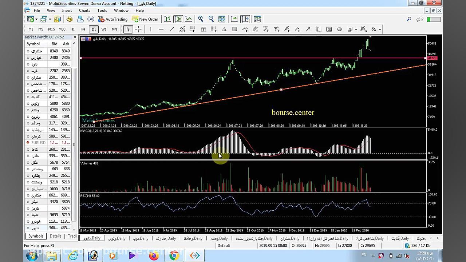Image resolution: width=466 pixels, height=262 pixels.
Task: Toggle chart shift from right edge
Action: pos(245,19)
